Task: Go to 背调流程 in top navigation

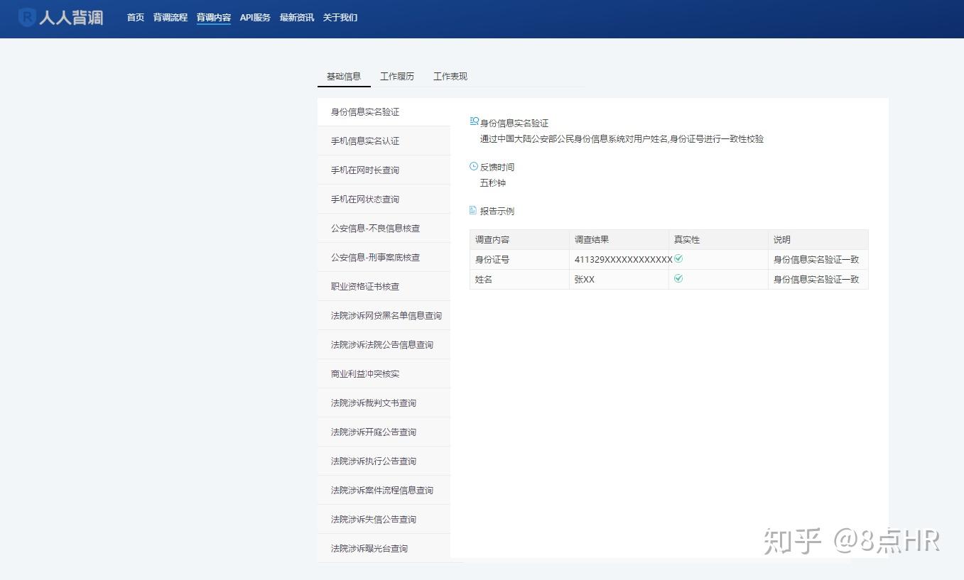Action: point(170,18)
